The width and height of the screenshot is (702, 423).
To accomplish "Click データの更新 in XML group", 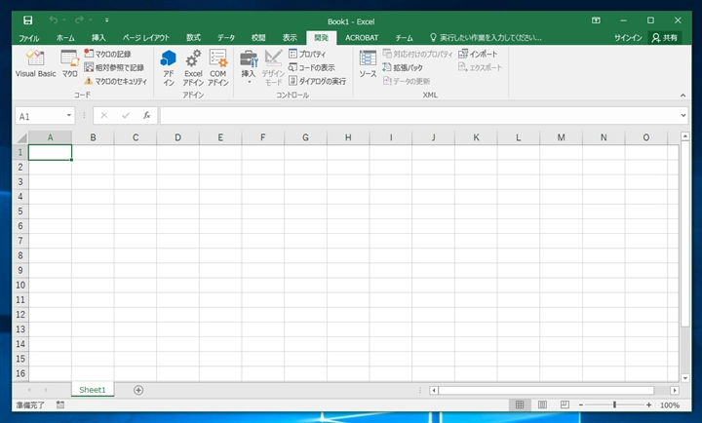I will (407, 81).
